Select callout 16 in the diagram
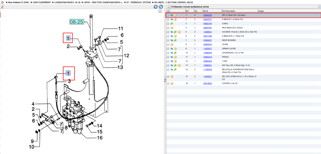The height and width of the screenshot is (154, 321). click(100, 138)
